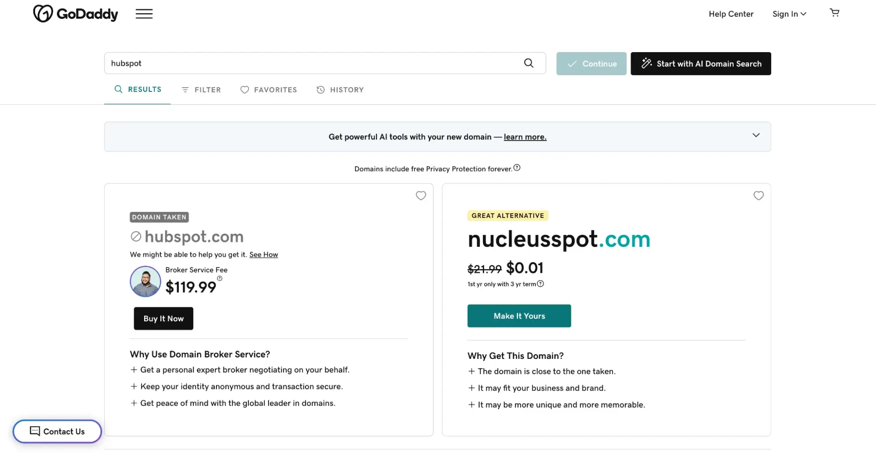Open the Filter options
This screenshot has height=453, width=876.
click(201, 90)
